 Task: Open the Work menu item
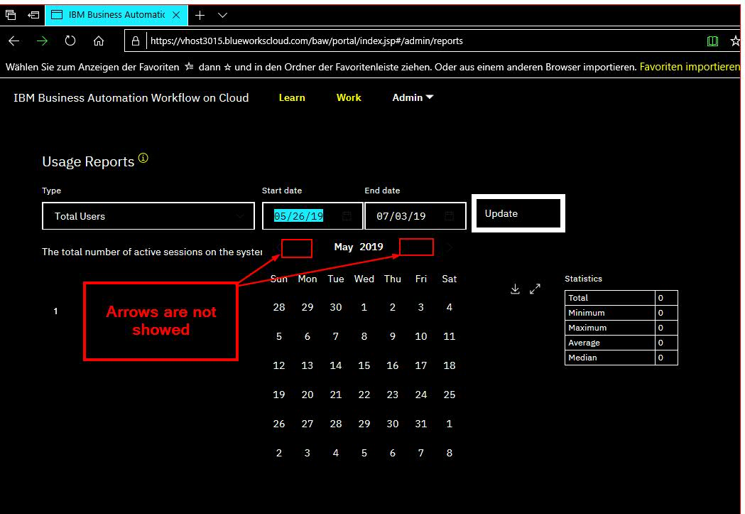349,97
